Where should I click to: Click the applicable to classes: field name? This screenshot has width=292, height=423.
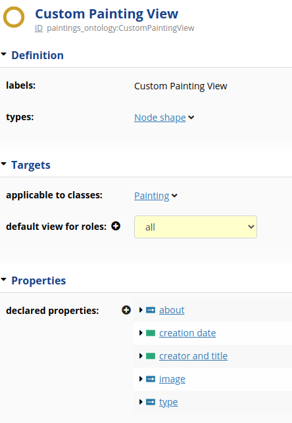55,195
